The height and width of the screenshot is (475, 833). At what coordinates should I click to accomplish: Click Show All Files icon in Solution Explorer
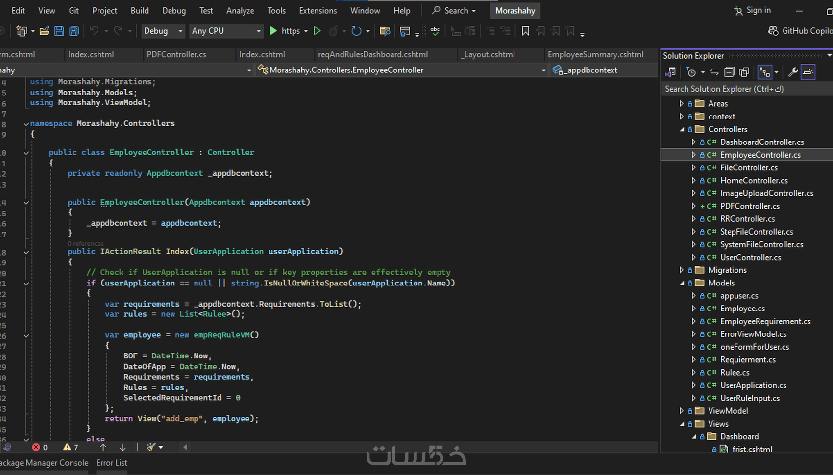click(x=744, y=72)
